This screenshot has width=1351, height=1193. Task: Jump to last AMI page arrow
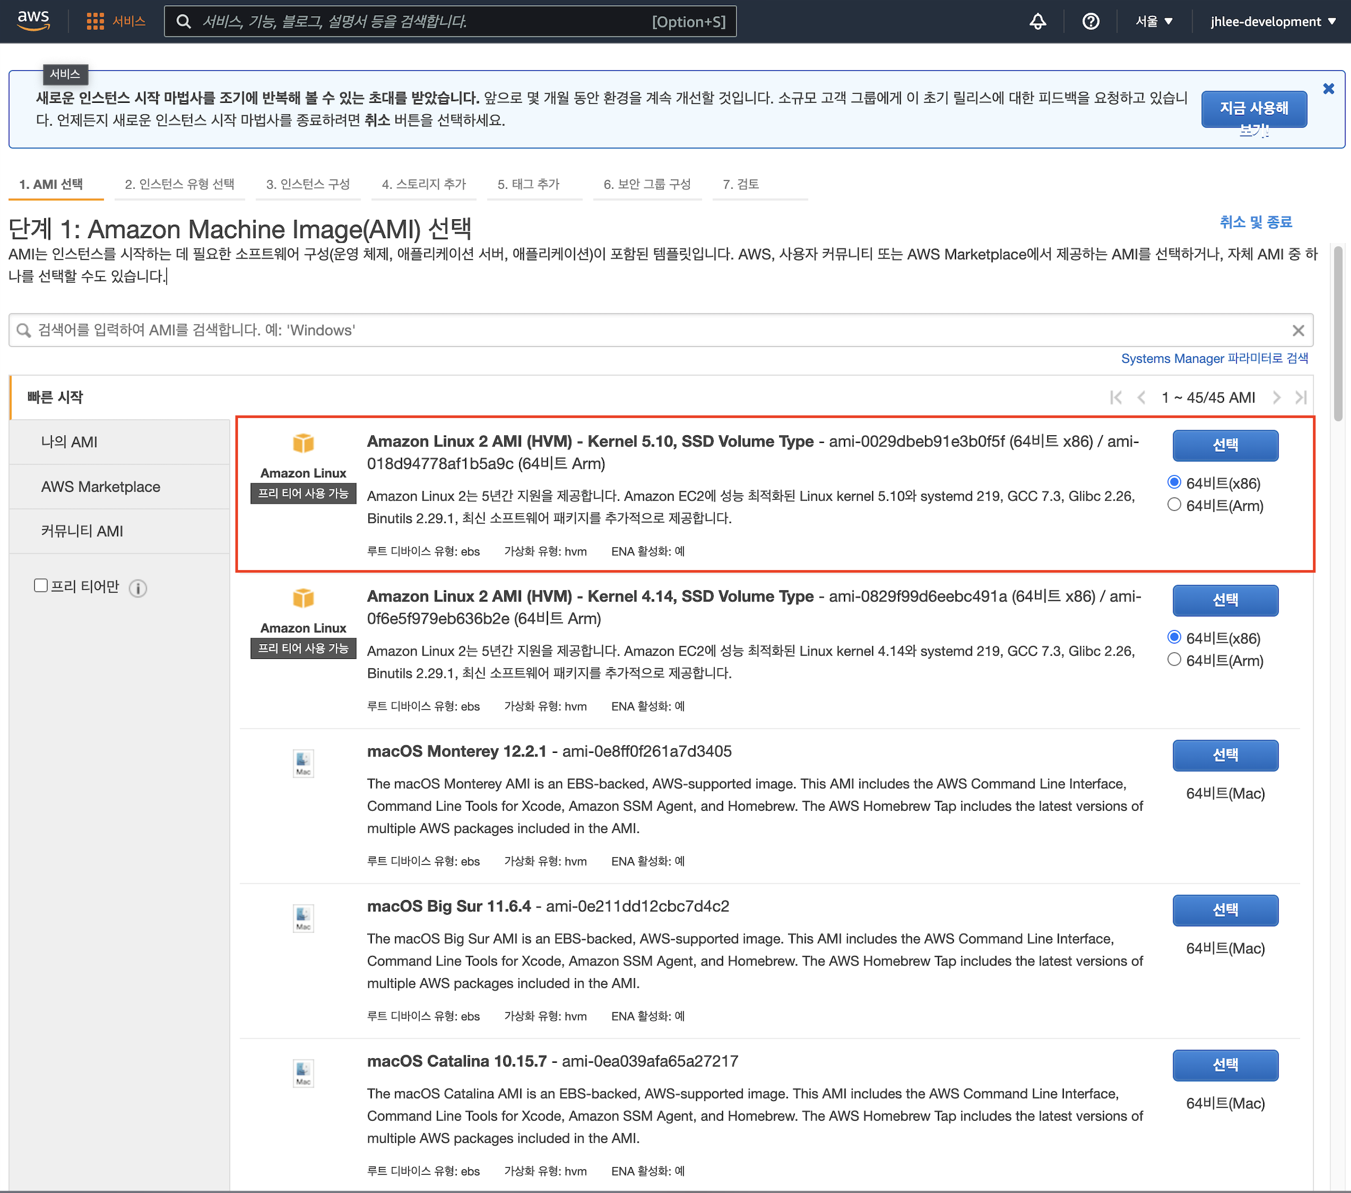click(x=1301, y=397)
